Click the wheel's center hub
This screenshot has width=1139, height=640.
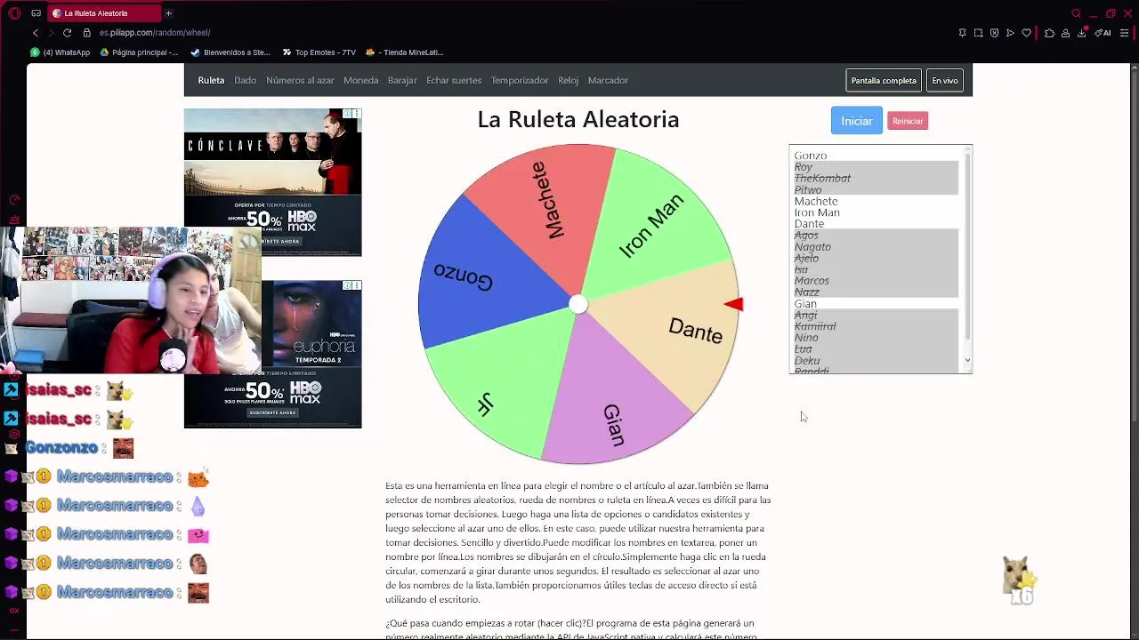point(578,304)
